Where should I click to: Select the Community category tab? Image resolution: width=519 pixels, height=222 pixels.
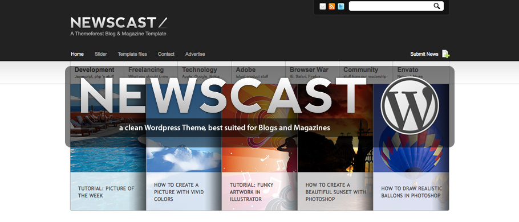(x=366, y=73)
